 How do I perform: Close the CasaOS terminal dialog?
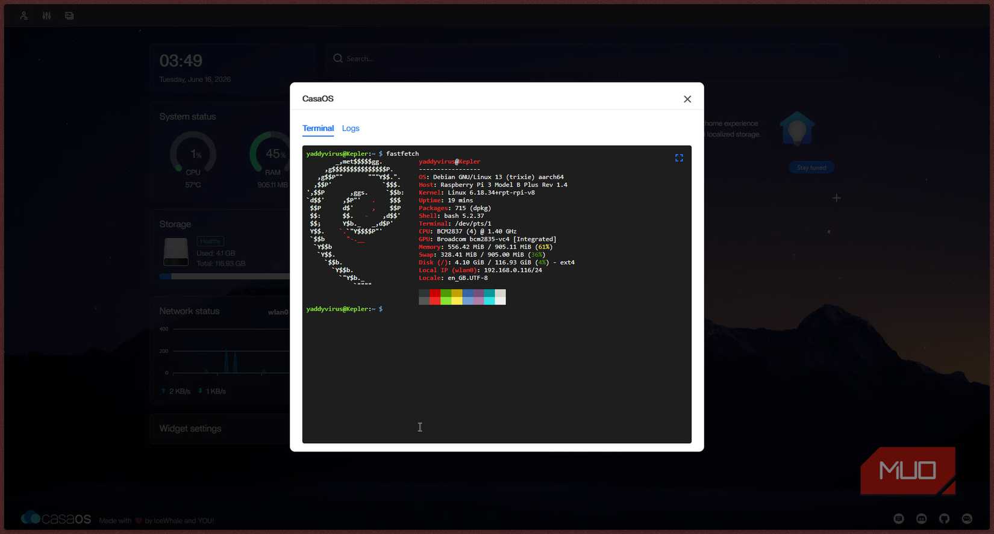pos(687,99)
